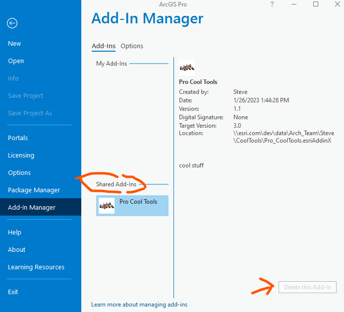Click the back arrow icon
344x312 pixels.
coord(12,23)
